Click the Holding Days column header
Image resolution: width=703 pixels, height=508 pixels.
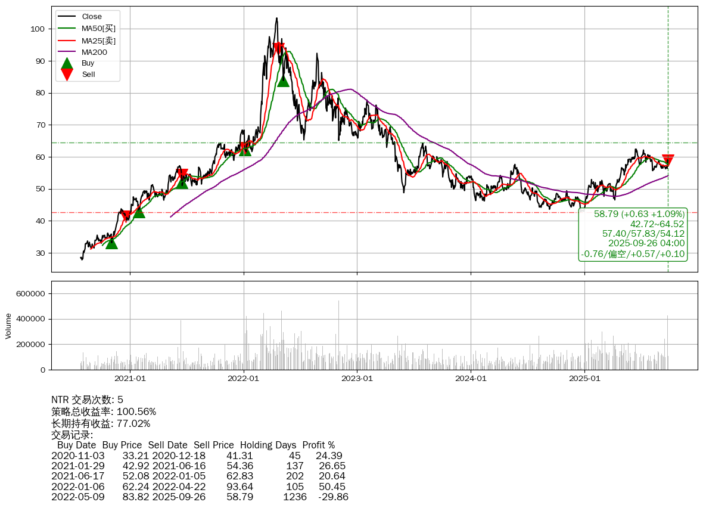click(268, 445)
